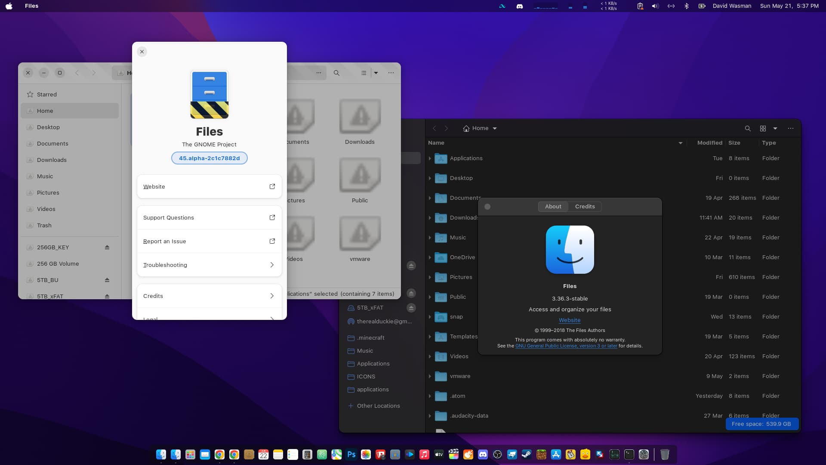826x465 pixels.
Task: Click the grid view icon in the dark Files toolbar
Action: click(x=763, y=128)
